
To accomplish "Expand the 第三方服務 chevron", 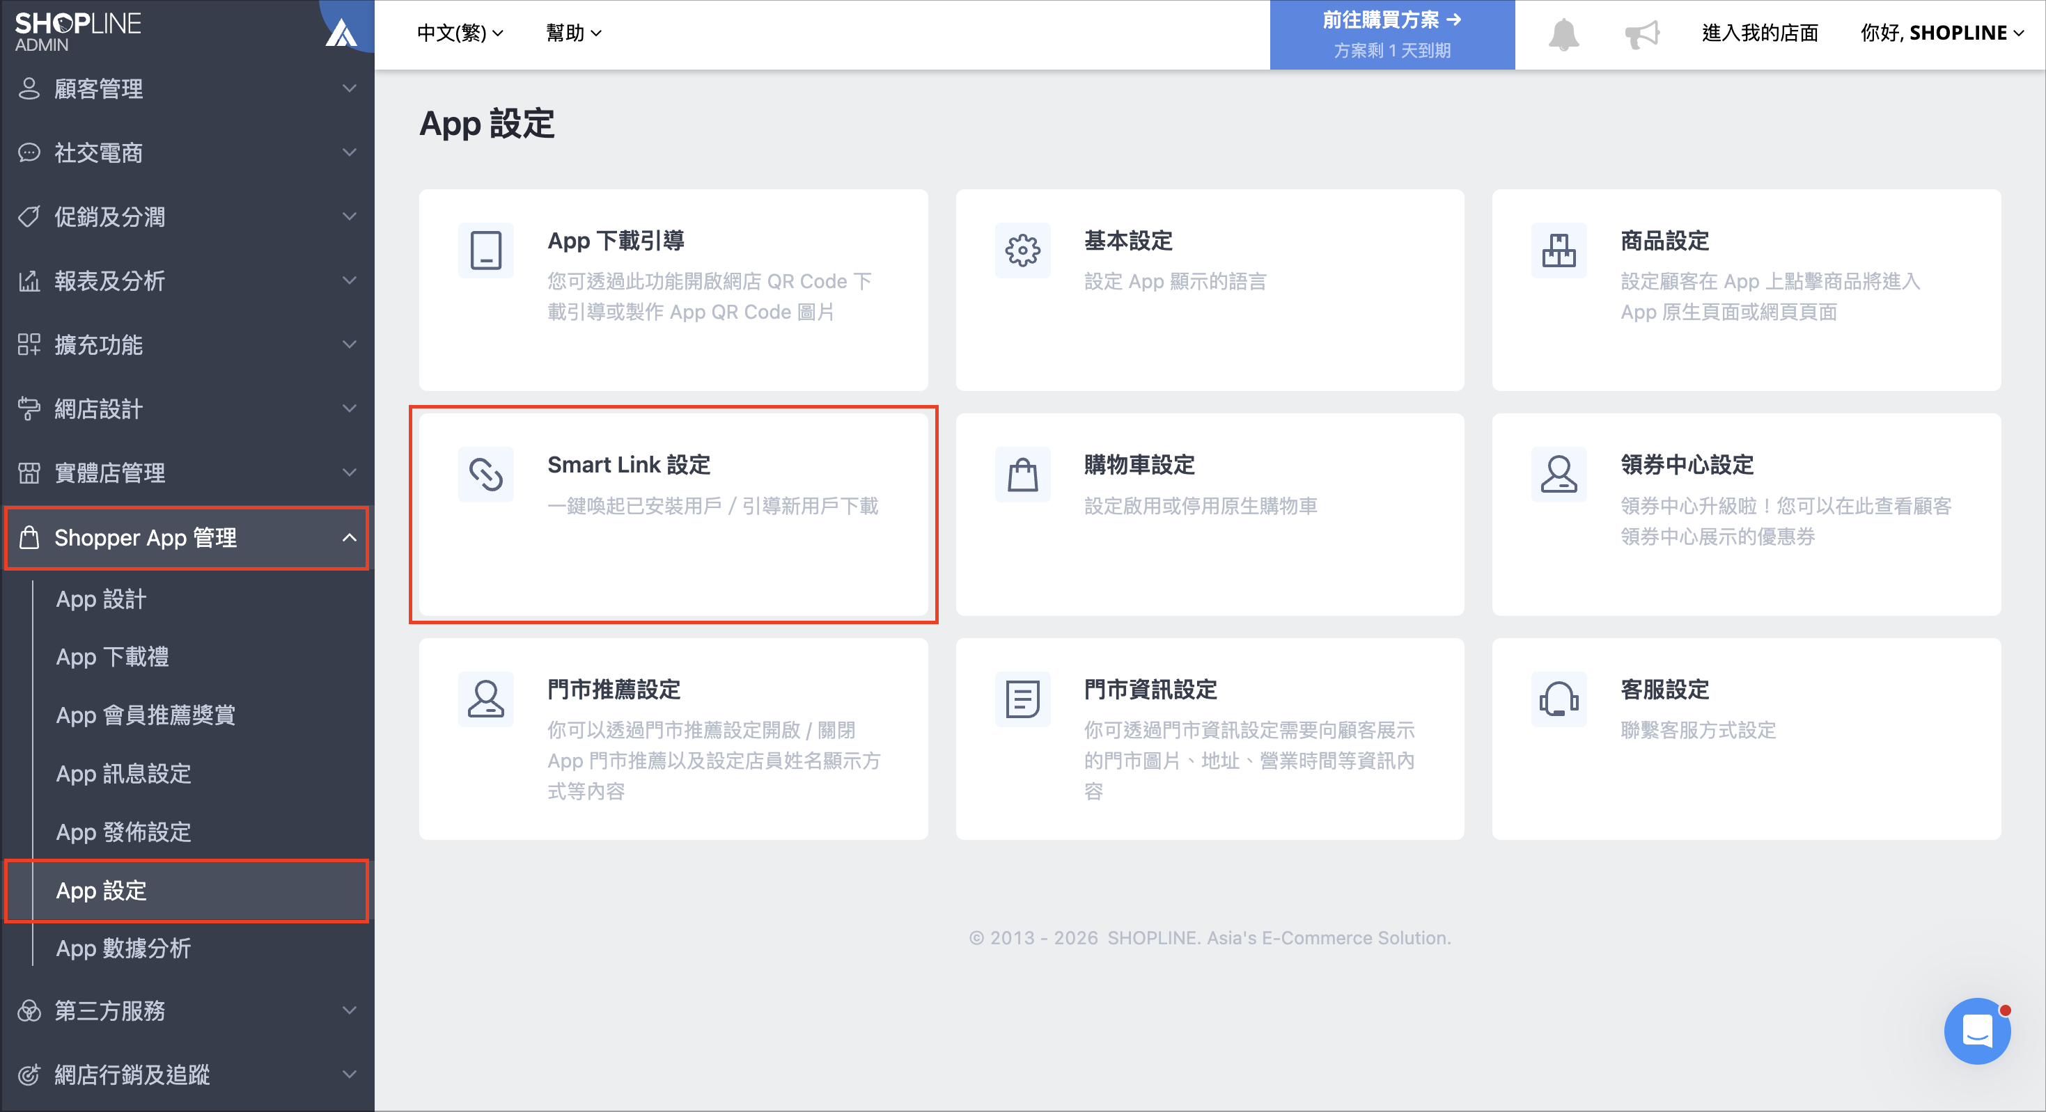I will pos(349,1010).
